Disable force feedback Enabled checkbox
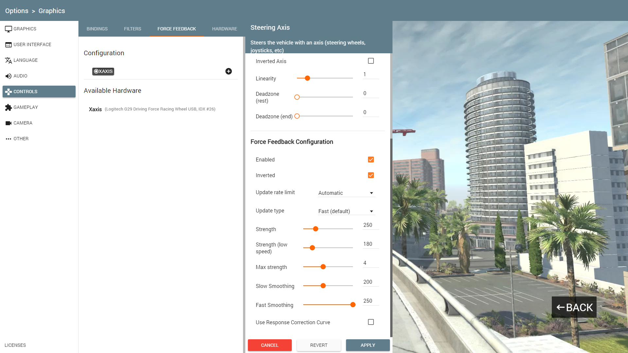628x353 pixels. tap(371, 160)
